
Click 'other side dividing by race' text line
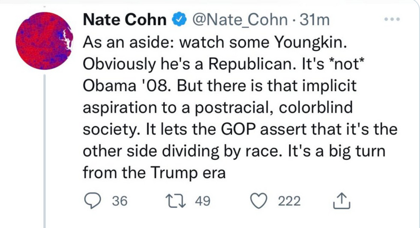[x=234, y=151]
